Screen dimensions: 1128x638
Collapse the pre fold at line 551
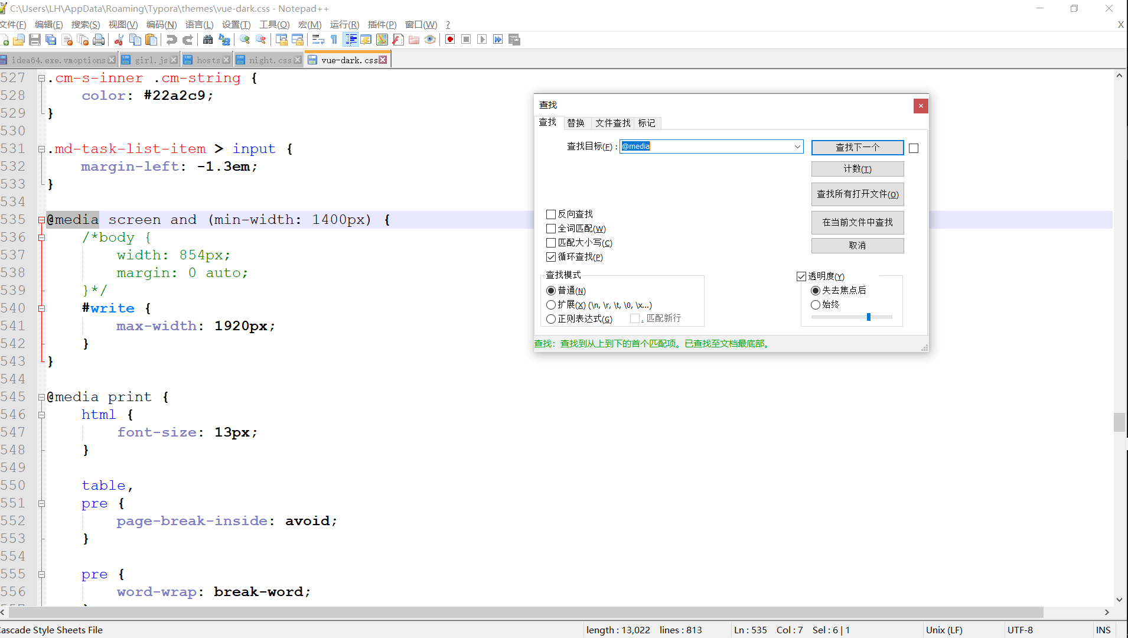point(41,503)
